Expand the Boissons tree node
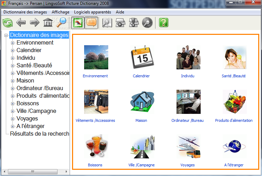Image resolution: width=262 pixels, height=176 pixels. click(12, 104)
